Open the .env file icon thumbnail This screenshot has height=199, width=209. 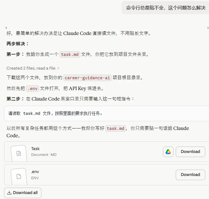[x=19, y=176]
